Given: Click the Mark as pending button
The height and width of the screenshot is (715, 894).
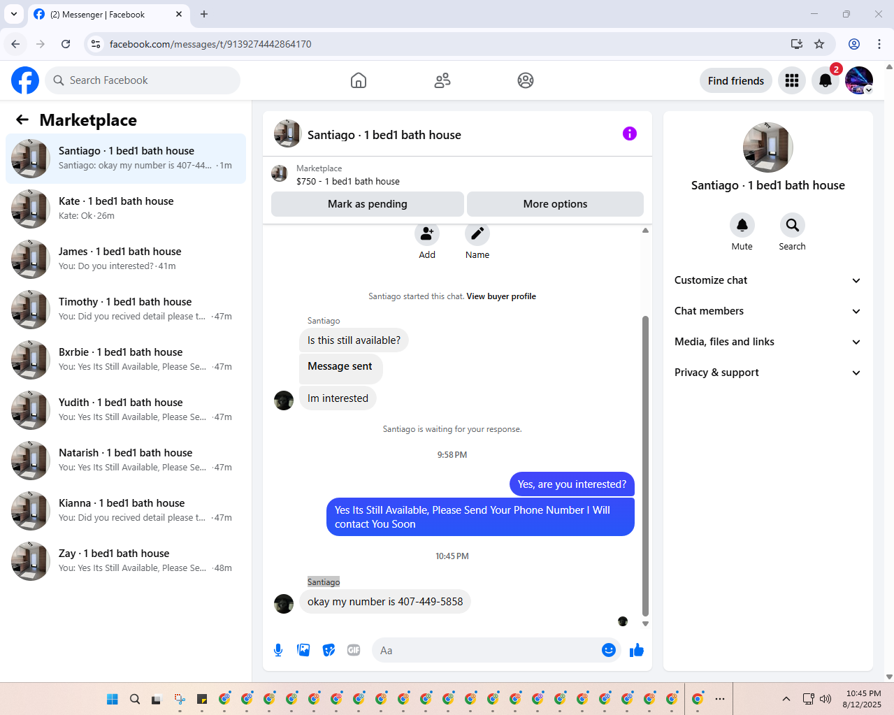Looking at the screenshot, I should (x=368, y=204).
